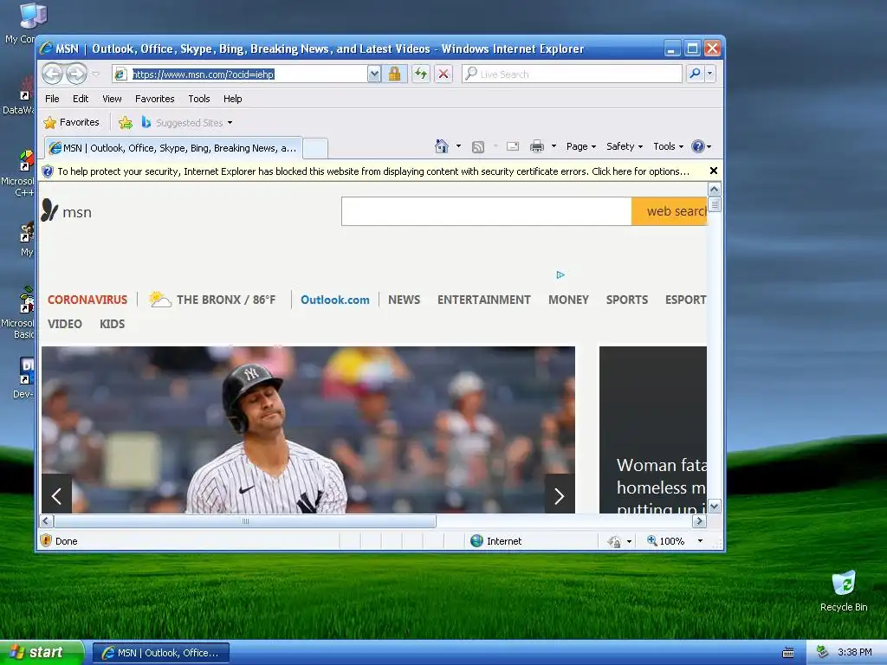The image size is (887, 665).
Task: Open Recycle Bin on desktop
Action: 844,591
